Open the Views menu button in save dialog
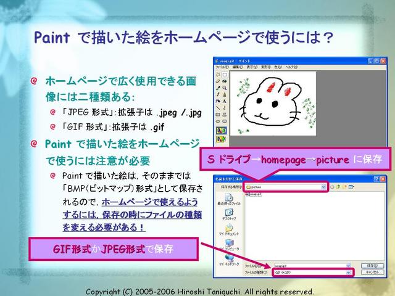This screenshot has height=296, width=395. click(351, 187)
